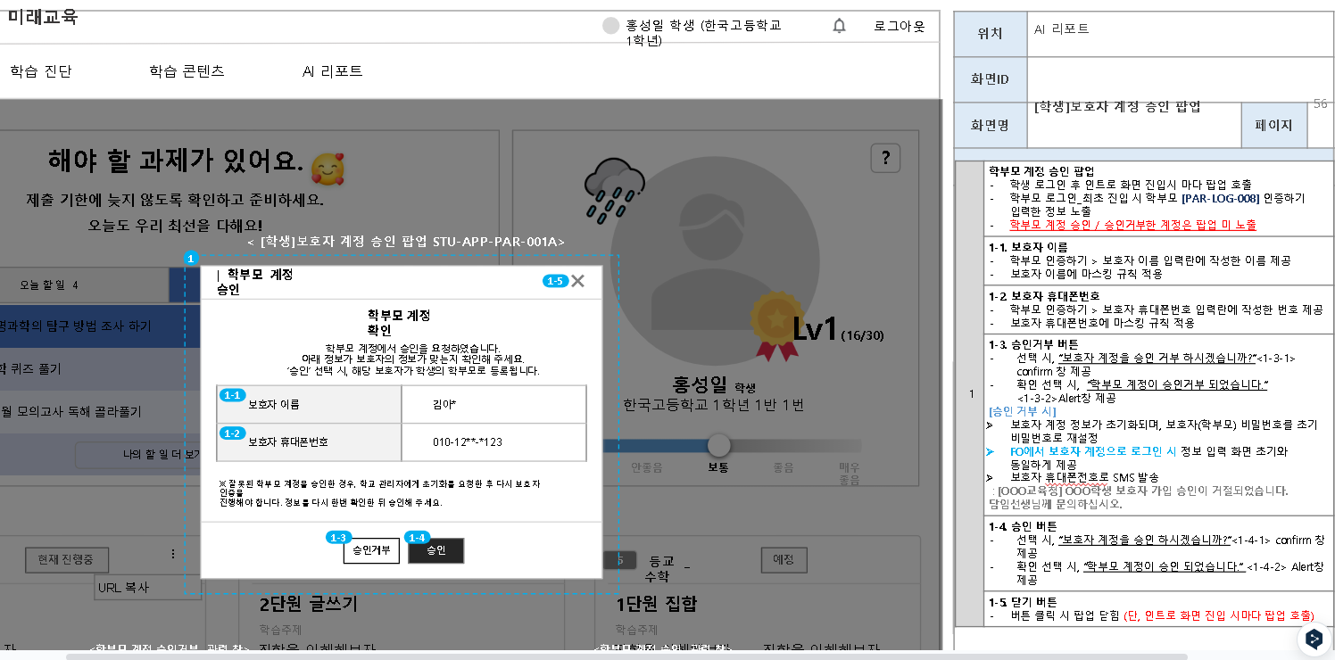Click the user avatar circle in header
1335x660 pixels.
(610, 26)
